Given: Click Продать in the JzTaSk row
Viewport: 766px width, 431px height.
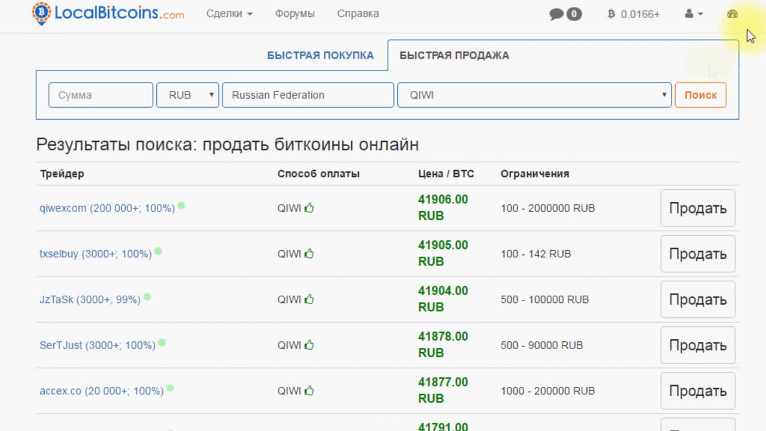Looking at the screenshot, I should point(698,299).
